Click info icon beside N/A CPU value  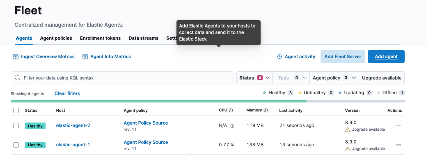(233, 126)
